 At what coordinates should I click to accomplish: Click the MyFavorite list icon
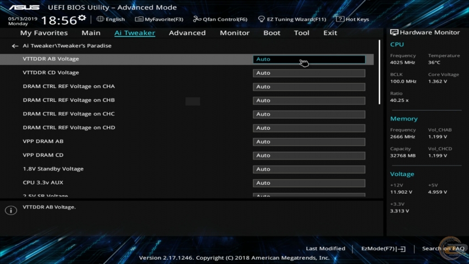click(139, 19)
